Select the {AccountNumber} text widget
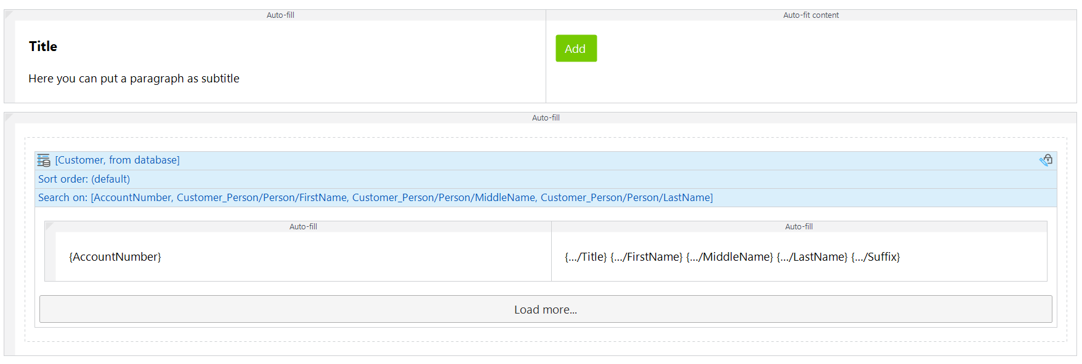 pyautogui.click(x=115, y=257)
